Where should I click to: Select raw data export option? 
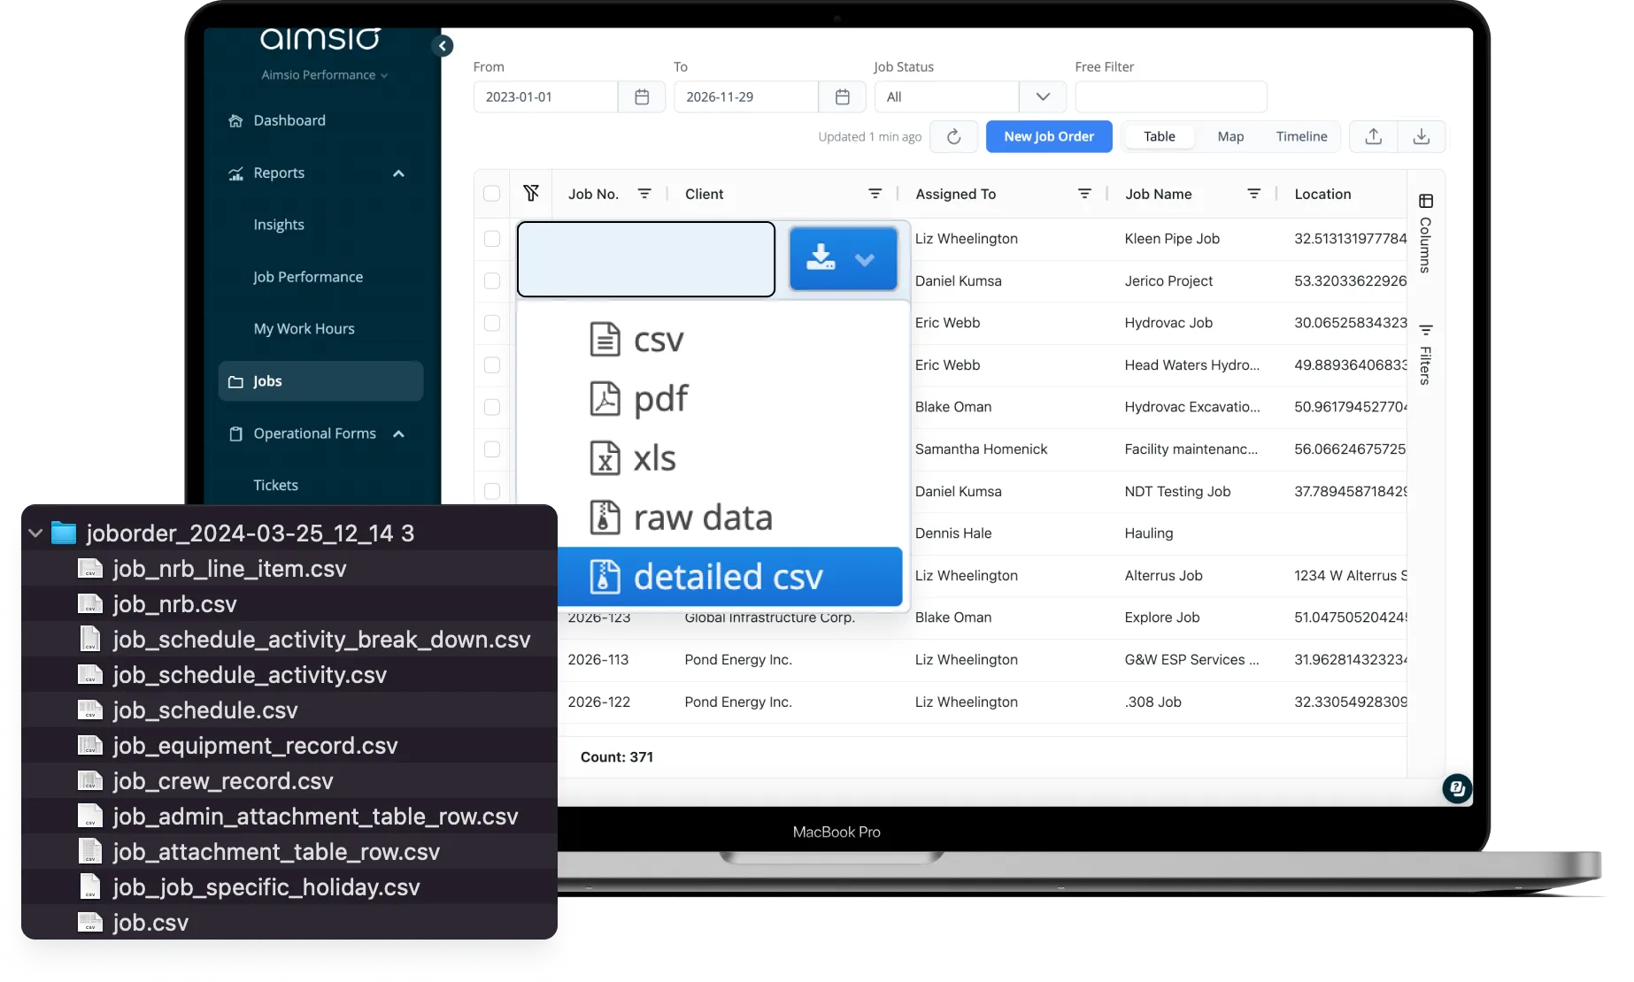click(x=713, y=518)
